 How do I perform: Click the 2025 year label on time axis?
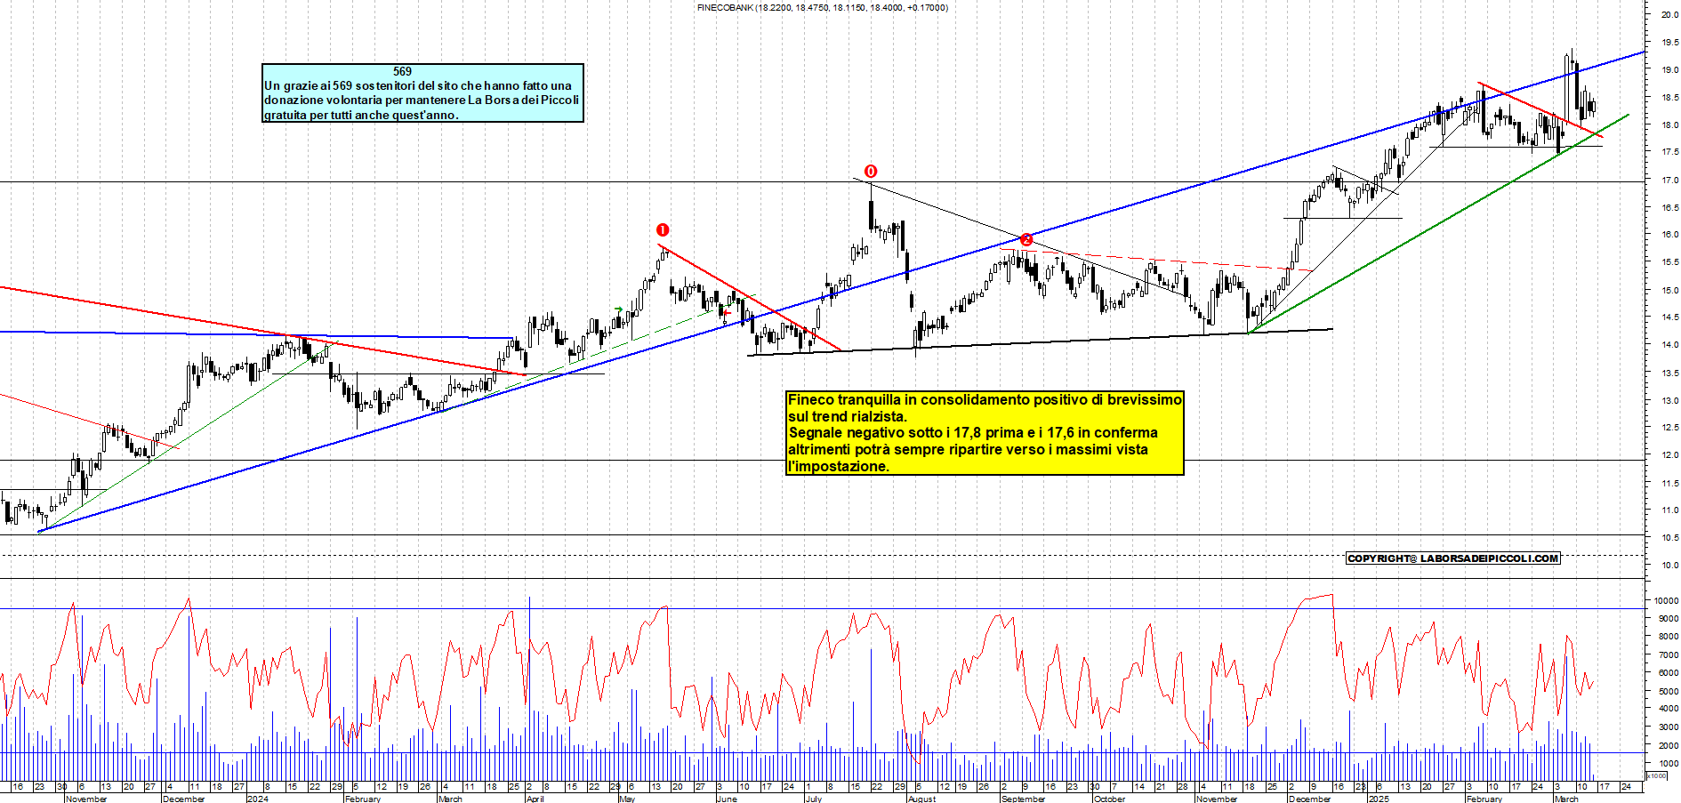[1379, 799]
